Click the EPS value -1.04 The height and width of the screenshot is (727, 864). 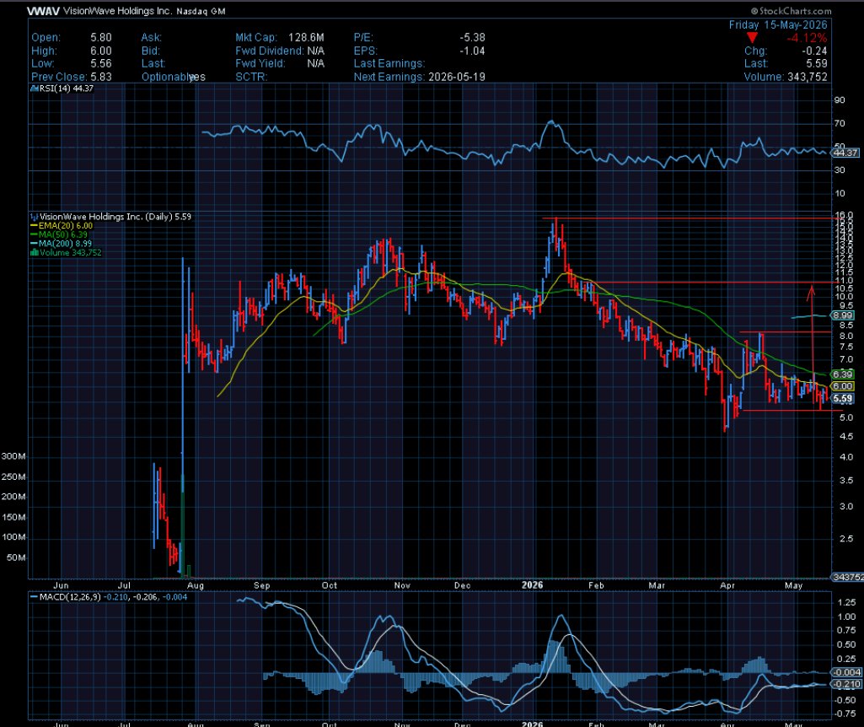pyautogui.click(x=473, y=51)
